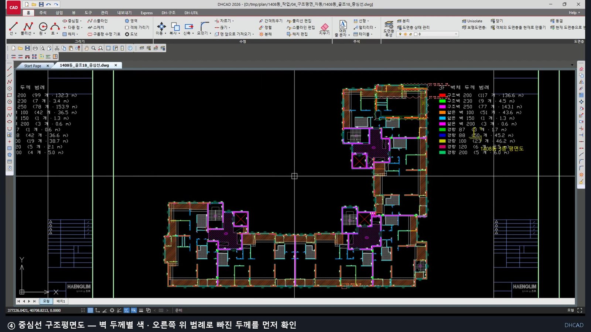591x332 pixels.
Task: Switch to the Start Page document tab
Action: pyautogui.click(x=33, y=66)
